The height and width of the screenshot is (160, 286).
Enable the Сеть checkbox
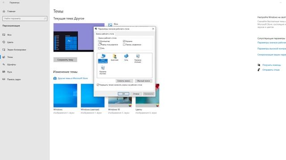(x=99, y=48)
